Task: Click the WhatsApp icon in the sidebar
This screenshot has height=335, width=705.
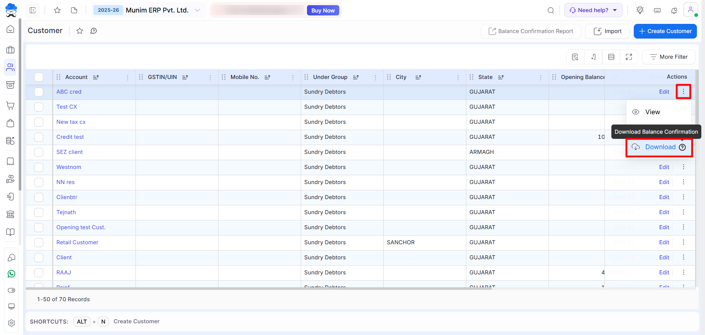Action: [x=11, y=274]
